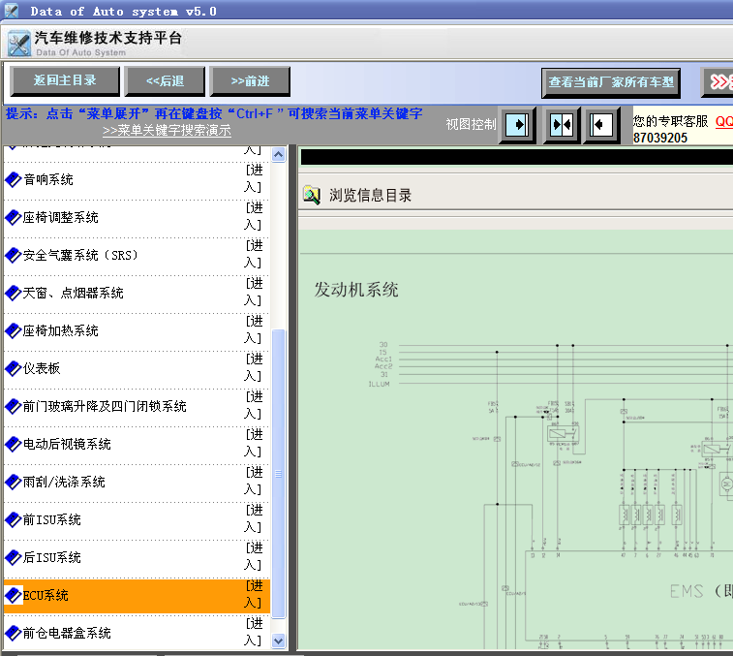The image size is (733, 656).
Task: Select 仪表板 menu entry
Action: click(42, 369)
